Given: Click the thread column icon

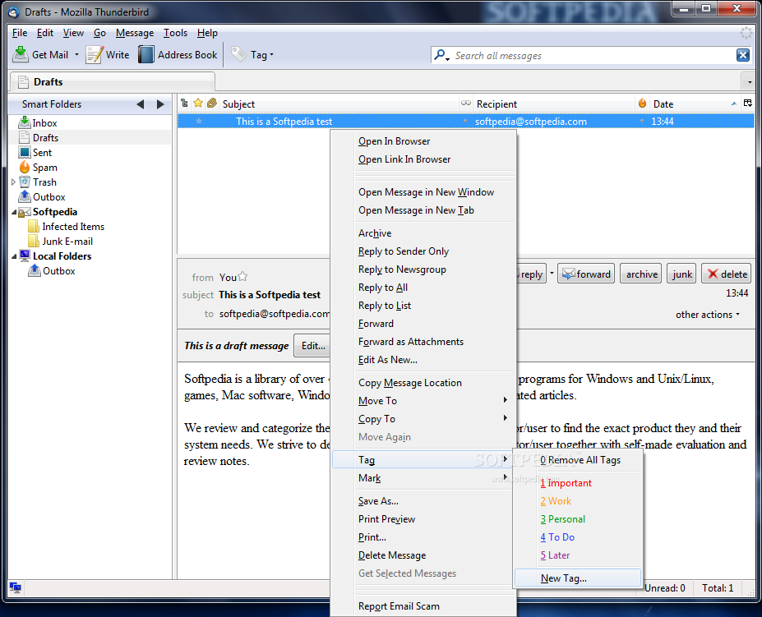Looking at the screenshot, I should 184,103.
